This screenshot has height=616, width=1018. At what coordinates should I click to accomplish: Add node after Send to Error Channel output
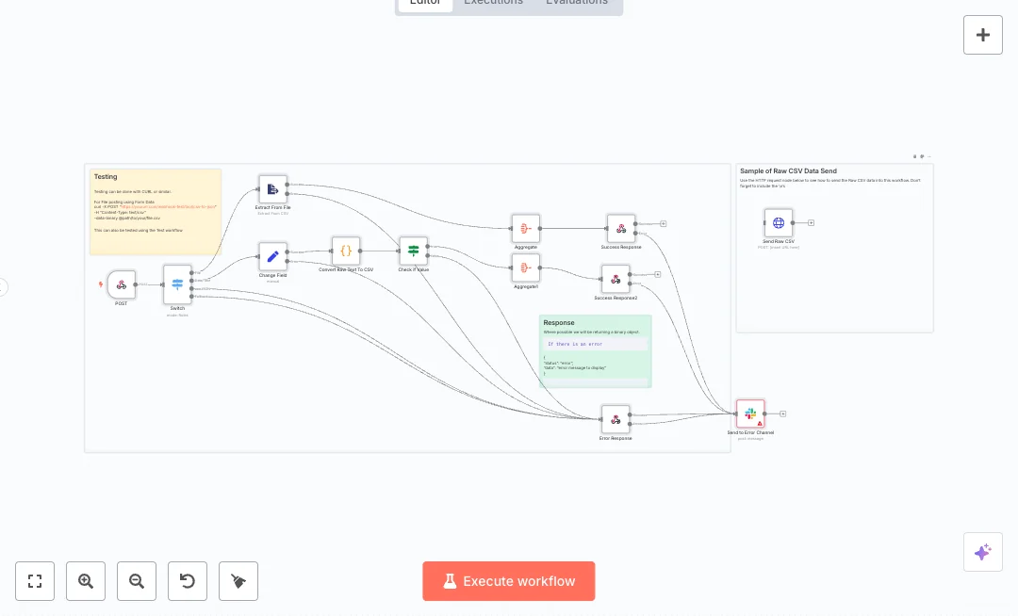pyautogui.click(x=782, y=413)
